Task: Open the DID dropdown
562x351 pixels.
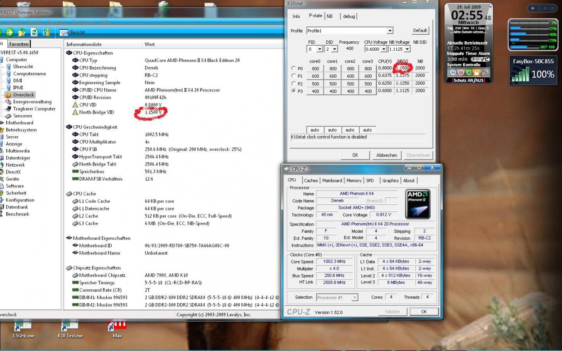Action: pos(335,49)
